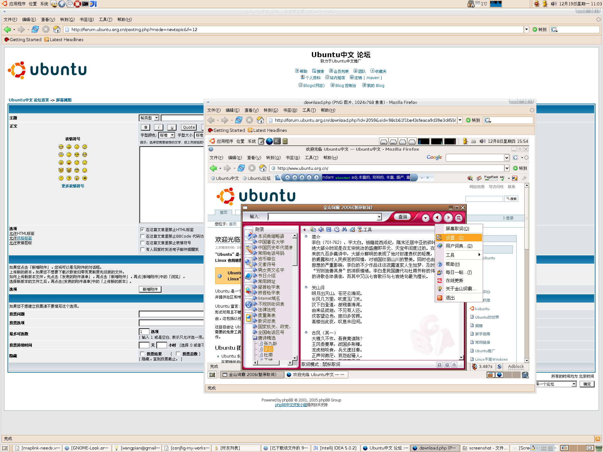Open the 应用程序 menu in the top panel
603x452 pixels.
17,4
